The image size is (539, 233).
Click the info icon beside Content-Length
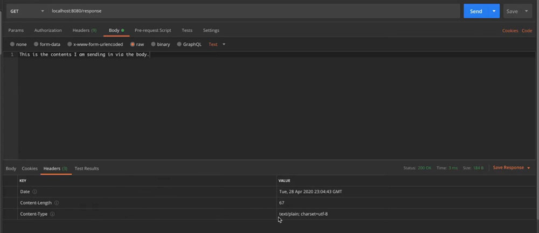pyautogui.click(x=57, y=203)
